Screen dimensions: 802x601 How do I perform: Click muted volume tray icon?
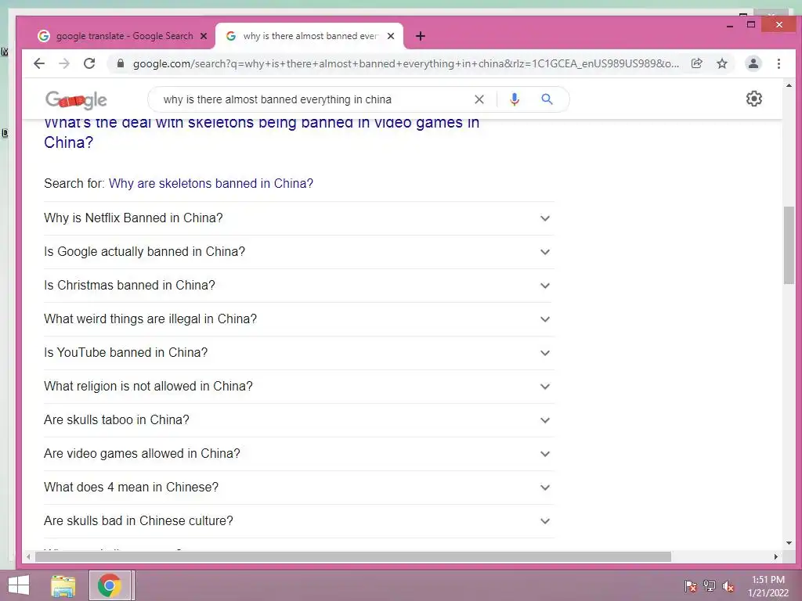tap(728, 585)
